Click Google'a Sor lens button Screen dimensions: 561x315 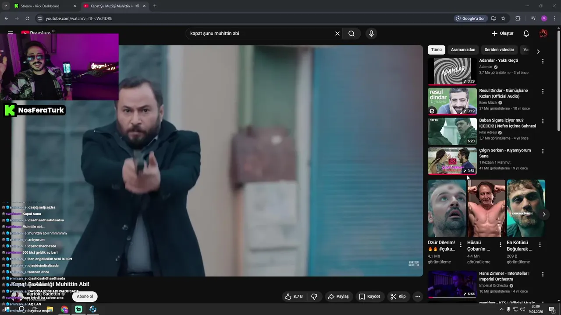[x=471, y=18]
